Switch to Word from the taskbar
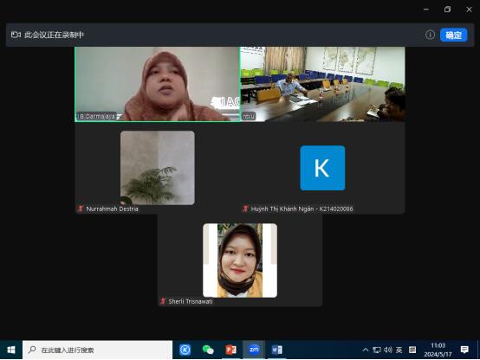The height and width of the screenshot is (360, 480). point(276,350)
